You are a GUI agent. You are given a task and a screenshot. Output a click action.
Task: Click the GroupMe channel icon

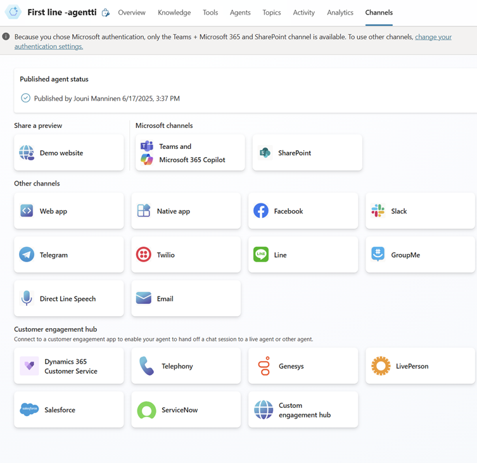point(378,255)
